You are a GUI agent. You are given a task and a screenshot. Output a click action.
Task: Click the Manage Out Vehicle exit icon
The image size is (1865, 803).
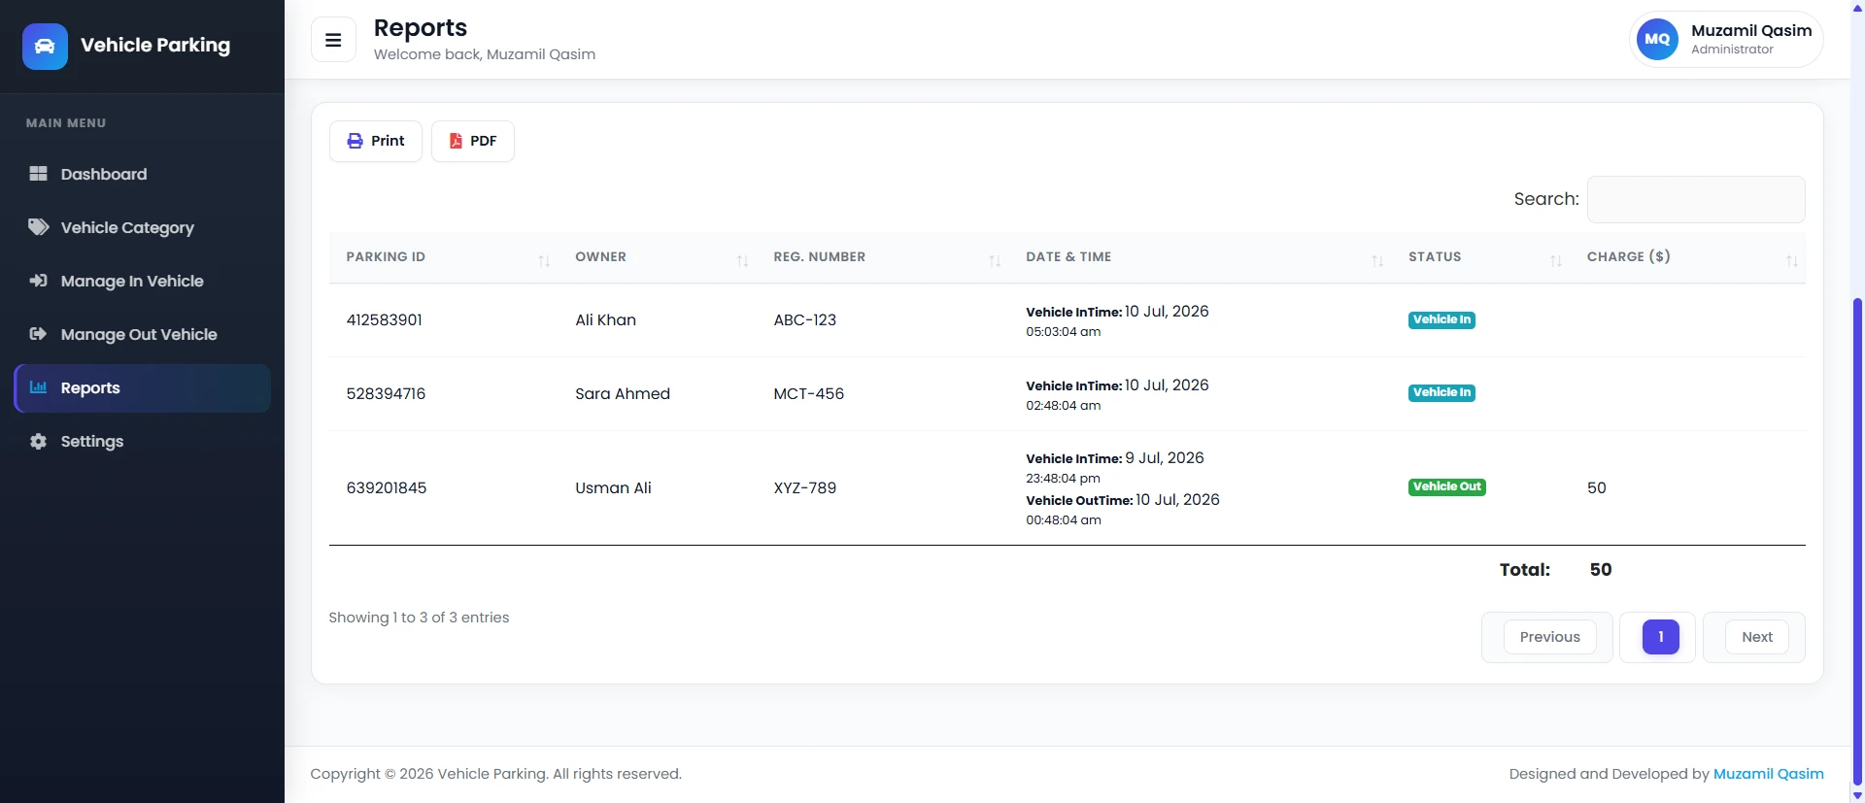(x=38, y=334)
